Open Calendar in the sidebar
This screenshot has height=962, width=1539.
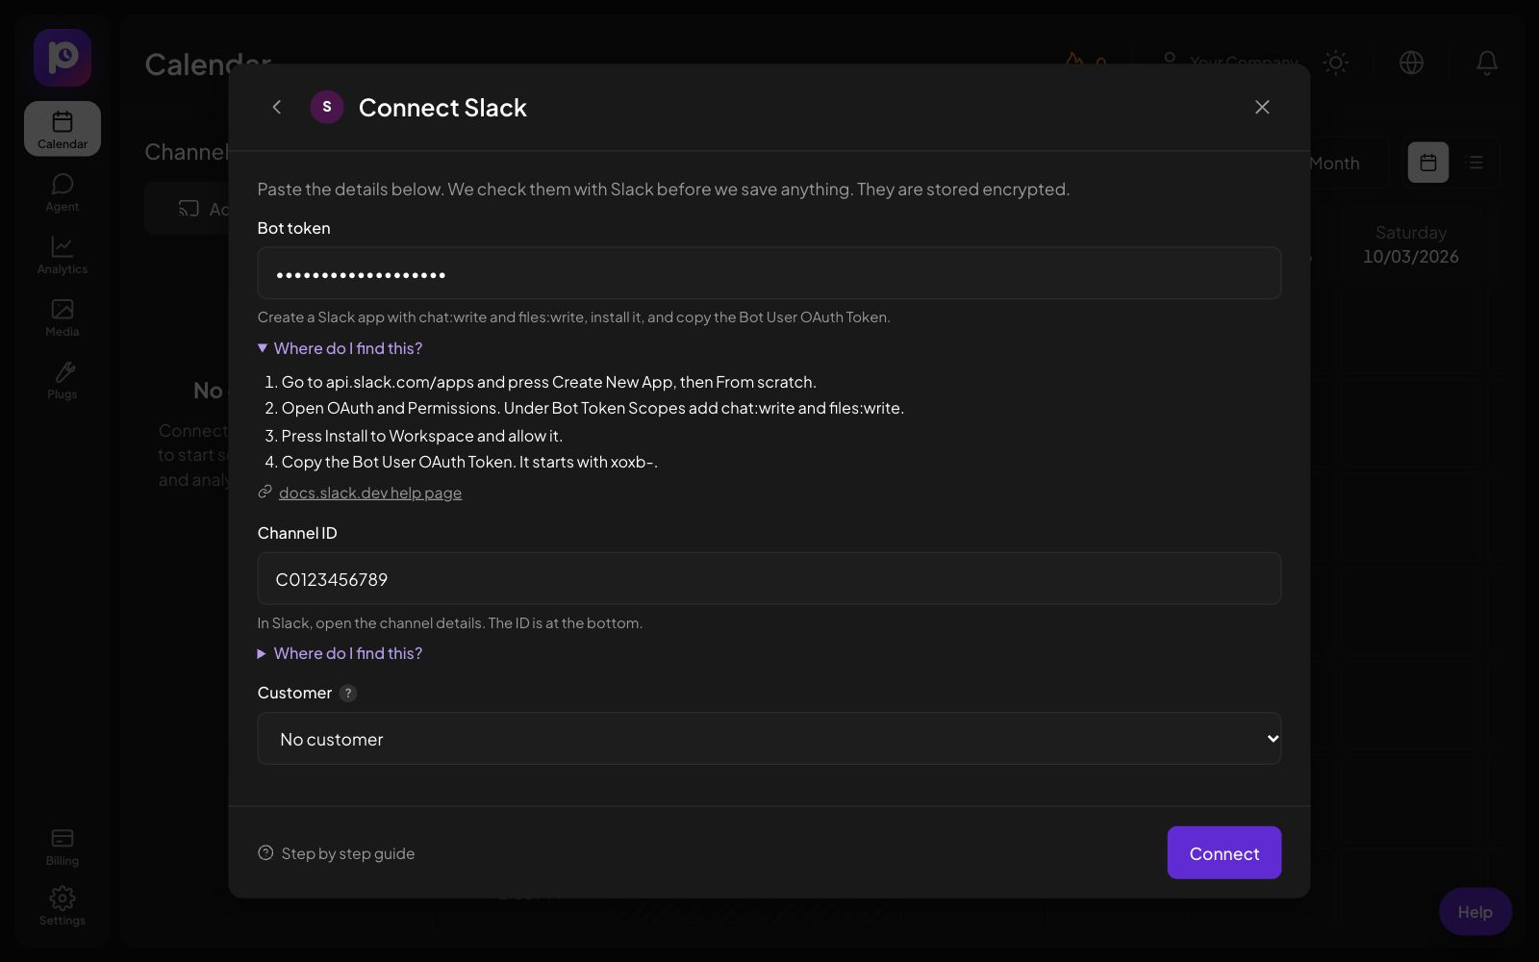63,129
